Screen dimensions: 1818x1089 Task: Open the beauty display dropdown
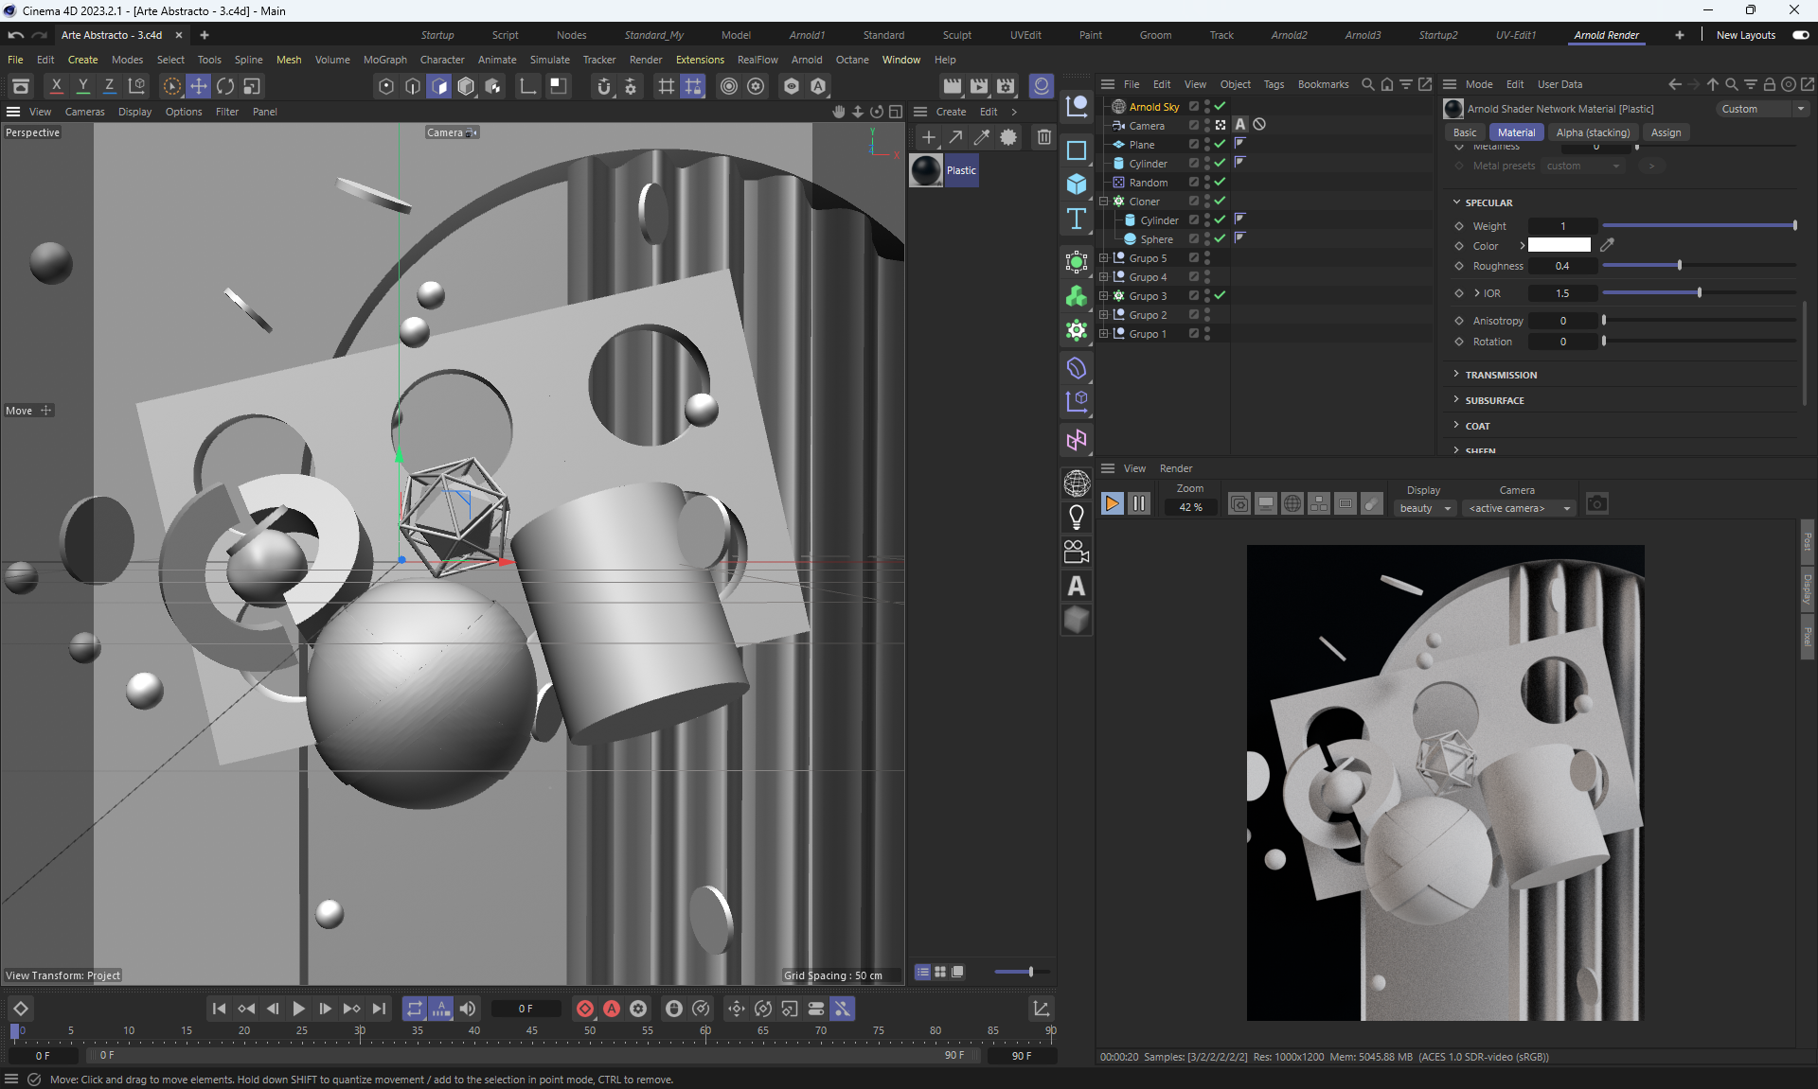pyautogui.click(x=1425, y=508)
